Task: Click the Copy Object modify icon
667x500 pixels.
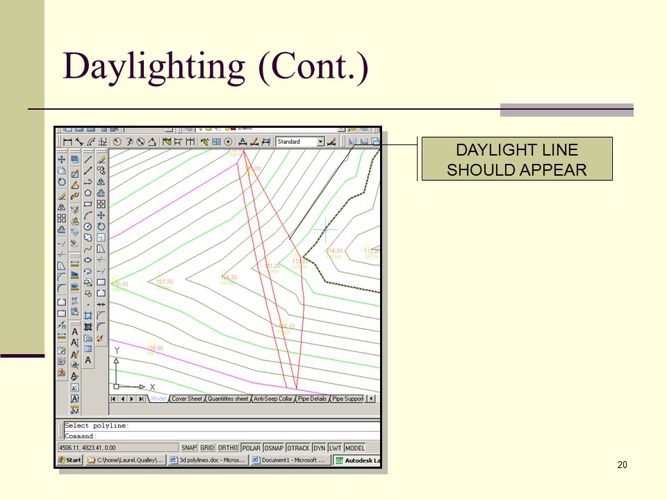Action: click(x=101, y=171)
